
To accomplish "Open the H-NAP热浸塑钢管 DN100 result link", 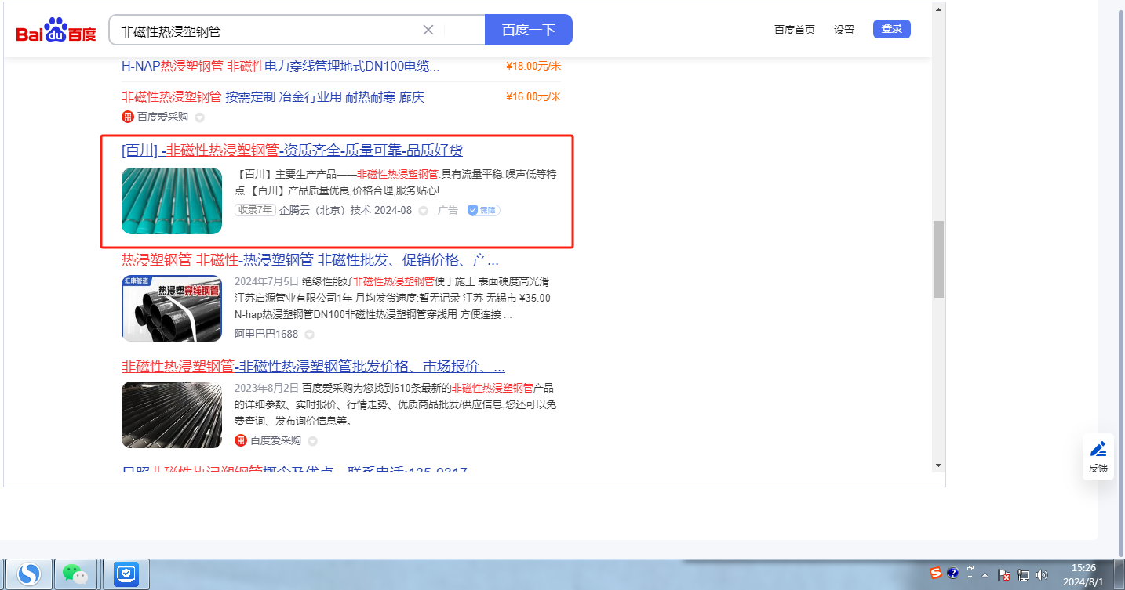I will pos(280,66).
